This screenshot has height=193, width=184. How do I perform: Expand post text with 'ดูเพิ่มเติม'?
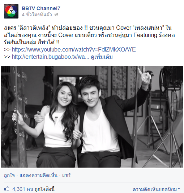click(102, 57)
